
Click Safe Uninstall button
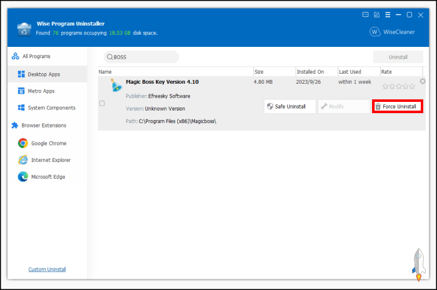pyautogui.click(x=290, y=106)
